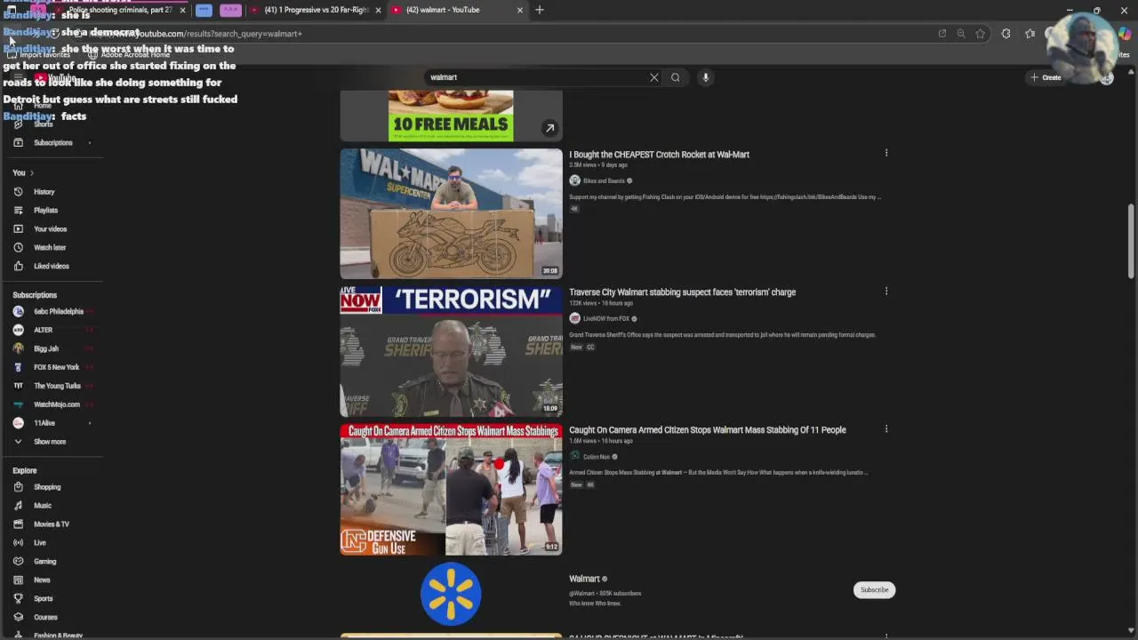
Task: Open browser favorites star list
Action: (1030, 34)
